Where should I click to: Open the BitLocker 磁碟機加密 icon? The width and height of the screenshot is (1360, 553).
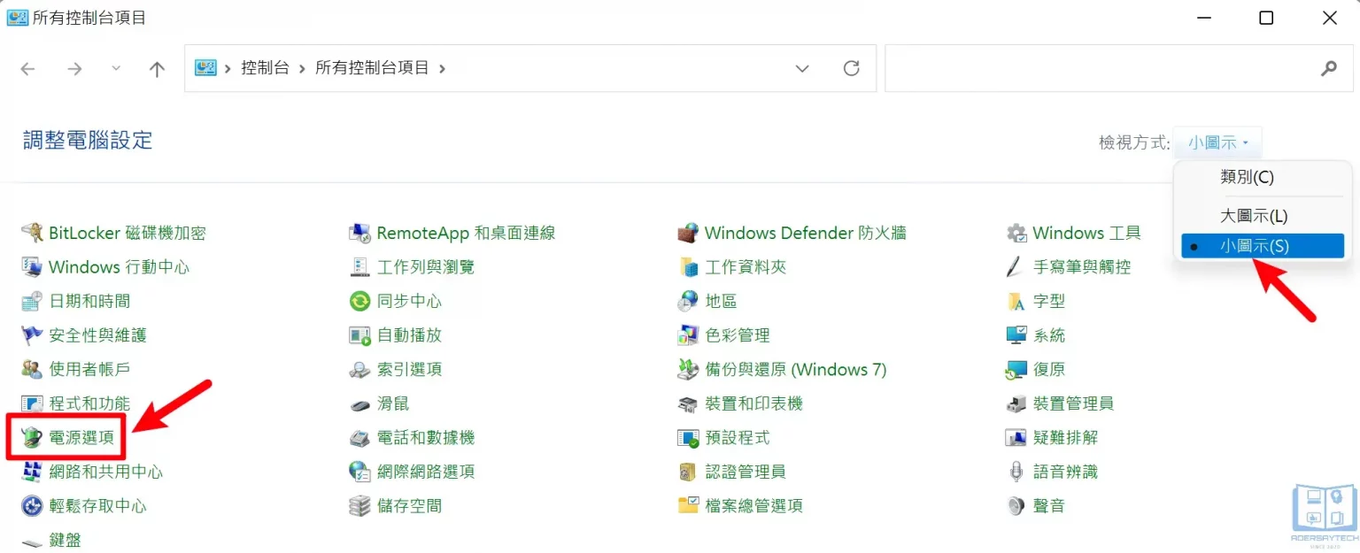click(33, 233)
